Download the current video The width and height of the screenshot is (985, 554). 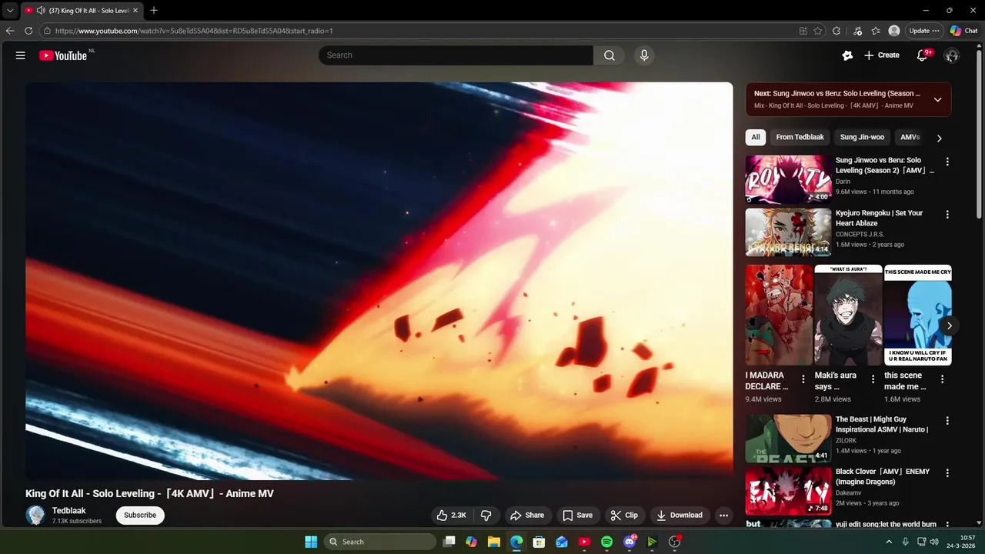pyautogui.click(x=679, y=516)
